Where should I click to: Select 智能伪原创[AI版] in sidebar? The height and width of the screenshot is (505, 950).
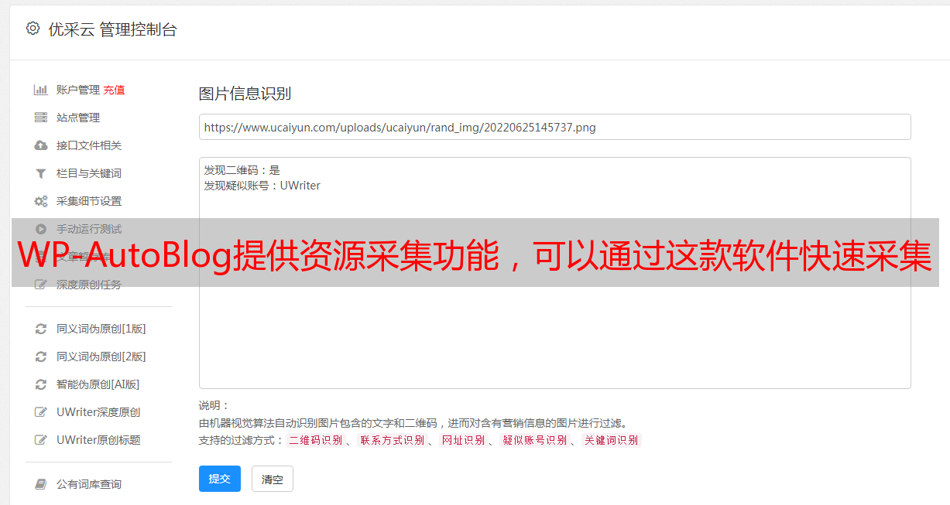[x=98, y=384]
